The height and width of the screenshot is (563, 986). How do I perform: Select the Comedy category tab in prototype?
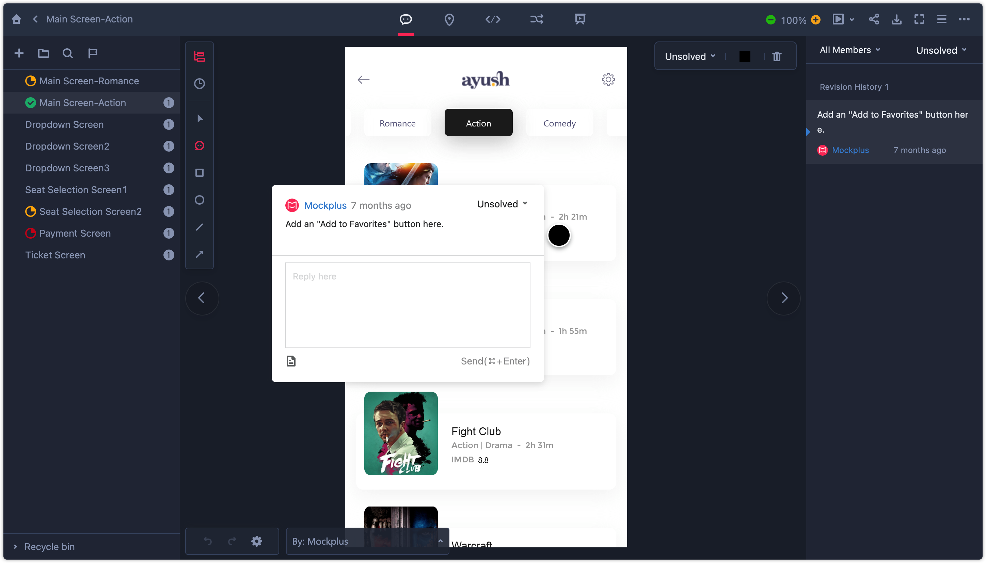559,123
